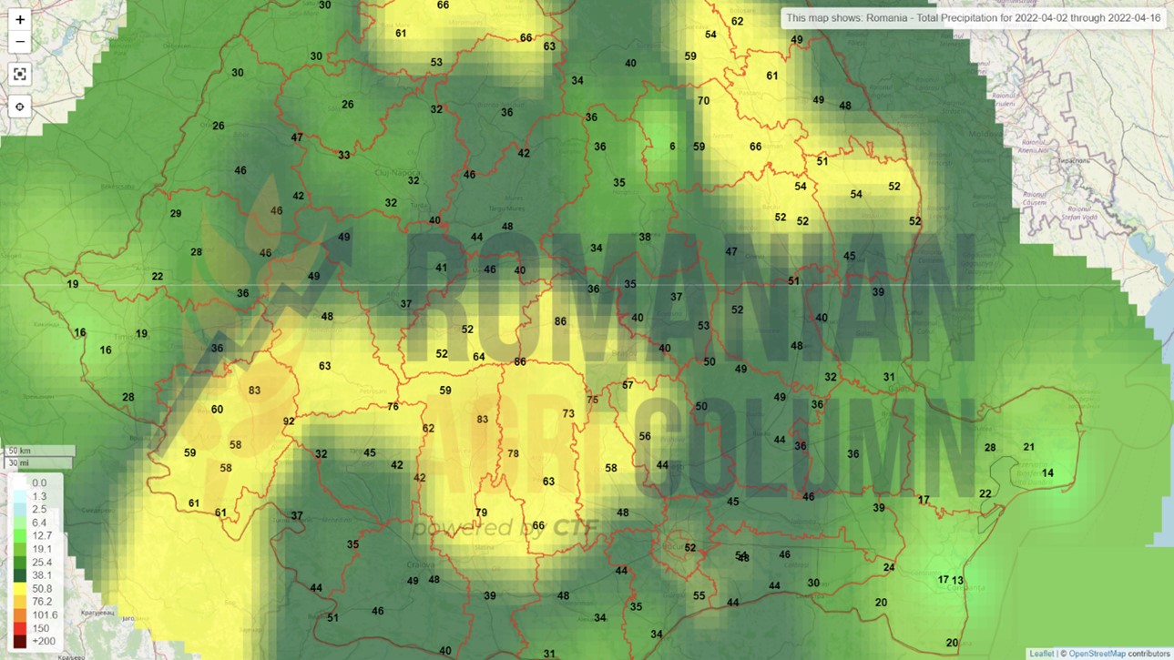This screenshot has width=1174, height=660.
Task: Open the OpenStreetMap attribution link
Action: 1097,654
